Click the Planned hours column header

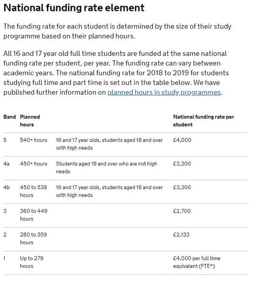(x=30, y=121)
